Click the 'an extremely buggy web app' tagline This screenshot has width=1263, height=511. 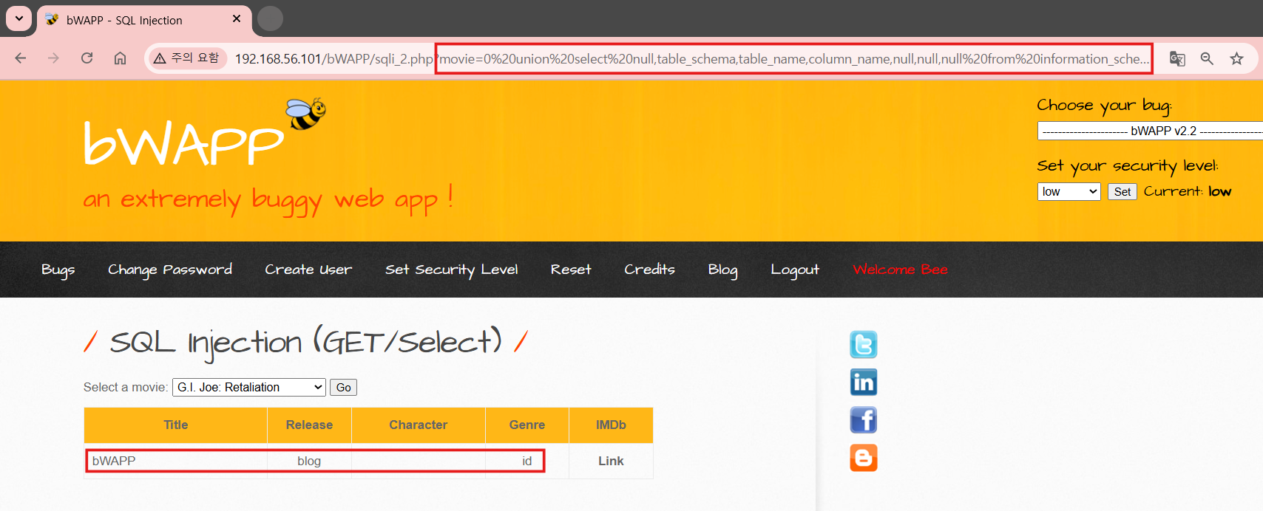tap(268, 199)
